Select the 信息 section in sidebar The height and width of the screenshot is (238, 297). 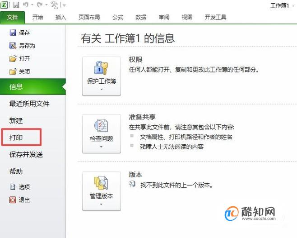pos(33,86)
